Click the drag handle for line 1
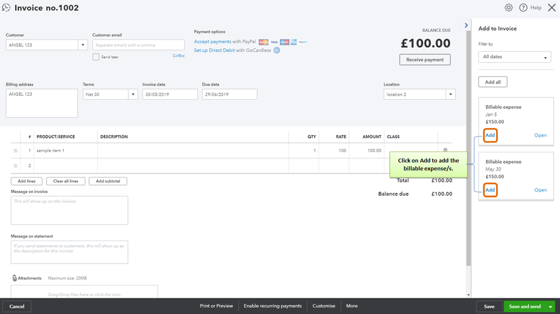The height and width of the screenshot is (314, 560). [15, 151]
